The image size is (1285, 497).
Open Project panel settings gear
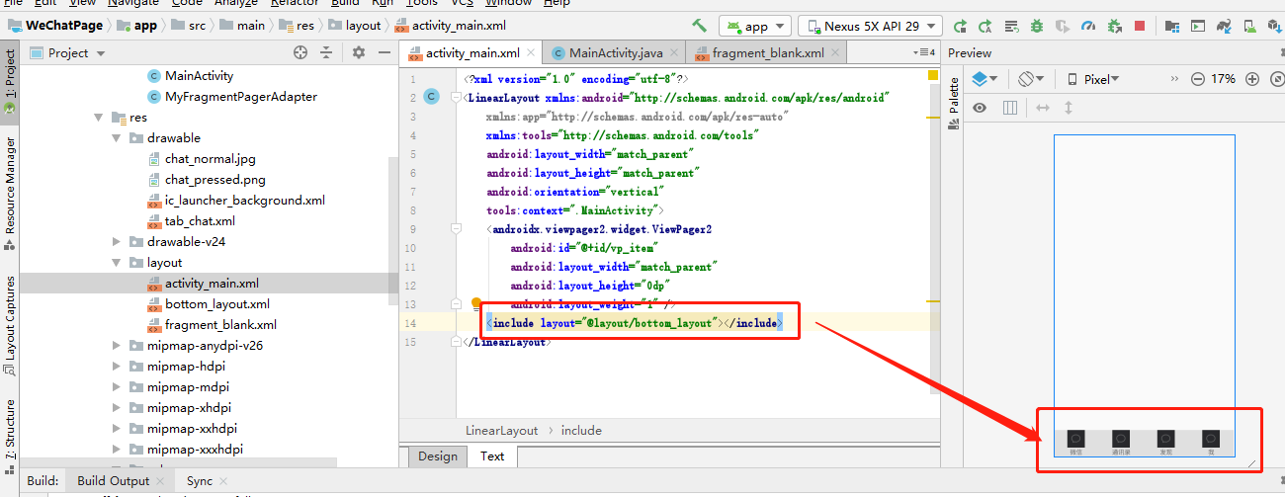pyautogui.click(x=358, y=52)
